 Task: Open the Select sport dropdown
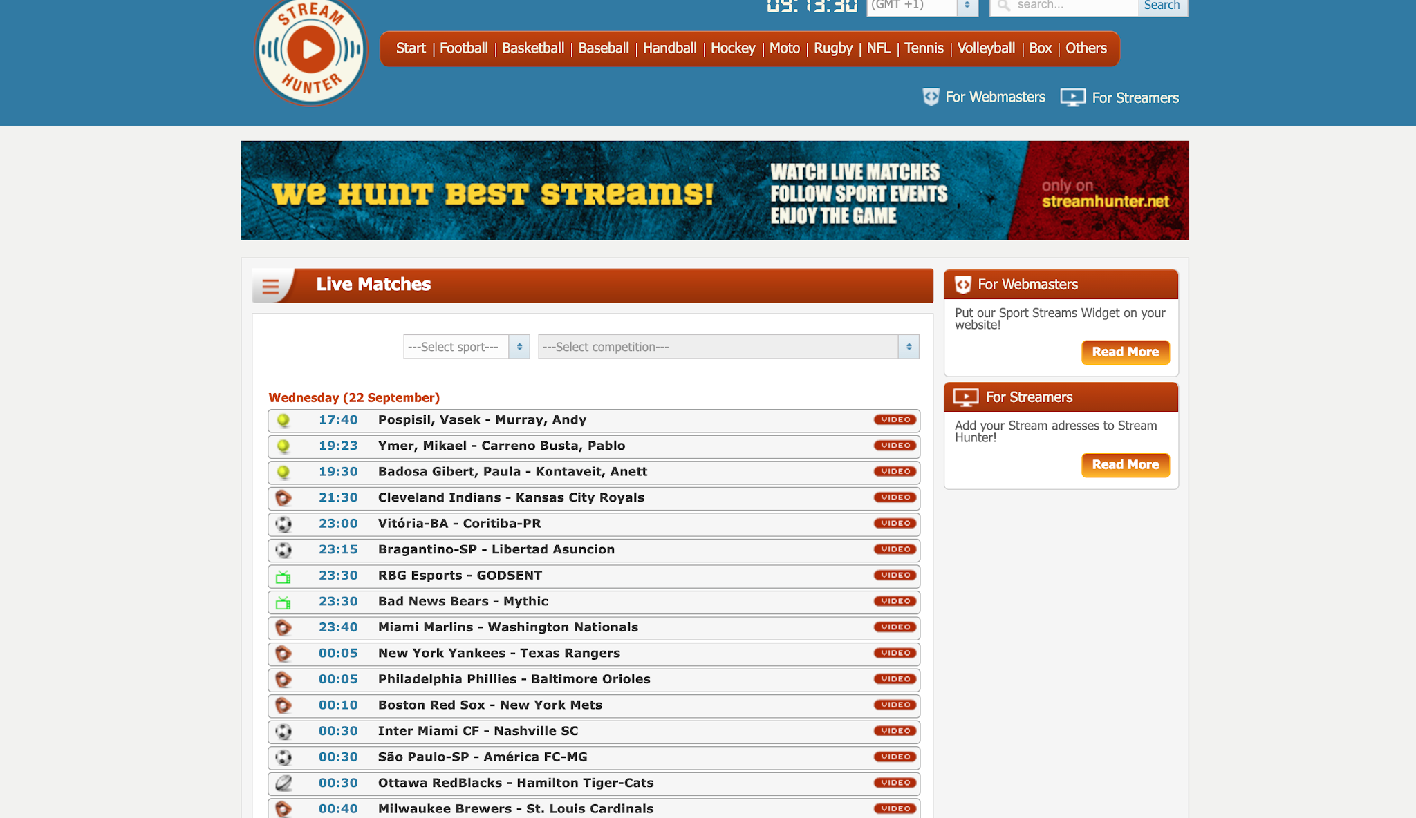pos(466,347)
